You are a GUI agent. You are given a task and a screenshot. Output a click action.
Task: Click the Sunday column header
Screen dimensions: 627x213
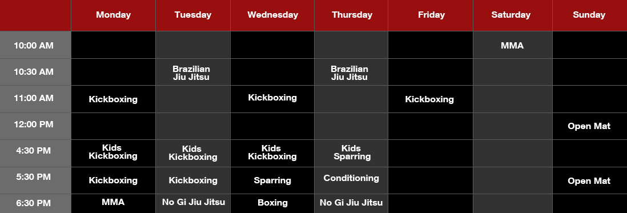pos(590,15)
